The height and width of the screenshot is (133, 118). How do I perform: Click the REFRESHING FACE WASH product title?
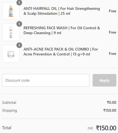pyautogui.click(x=62, y=30)
